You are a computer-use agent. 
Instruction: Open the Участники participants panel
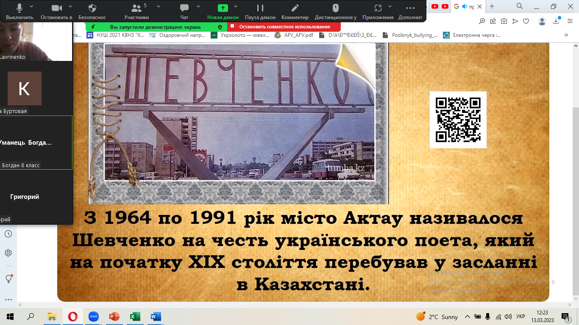(136, 11)
